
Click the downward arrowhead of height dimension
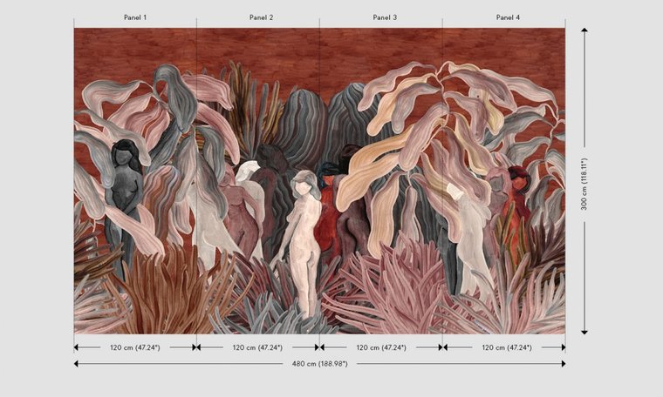584,330
